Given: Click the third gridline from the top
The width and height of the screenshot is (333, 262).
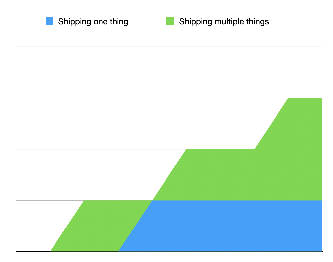Looking at the screenshot, I should pyautogui.click(x=100, y=149).
